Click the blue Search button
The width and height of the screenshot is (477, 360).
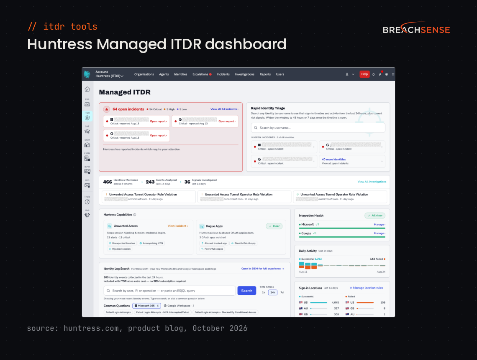[247, 291]
